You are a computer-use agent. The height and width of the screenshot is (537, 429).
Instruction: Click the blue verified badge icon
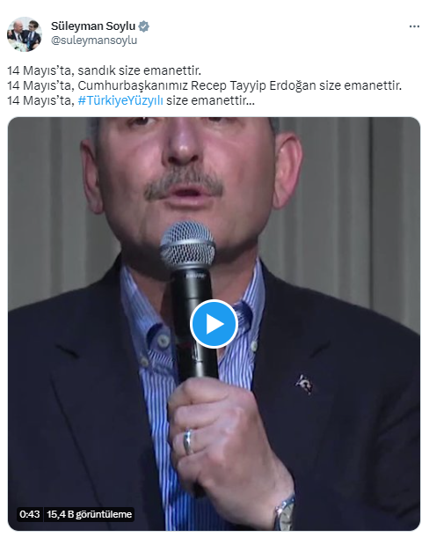click(143, 26)
